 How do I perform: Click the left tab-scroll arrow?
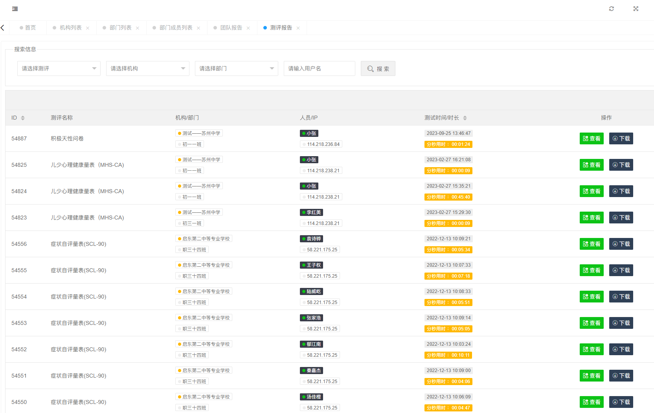pos(3,28)
